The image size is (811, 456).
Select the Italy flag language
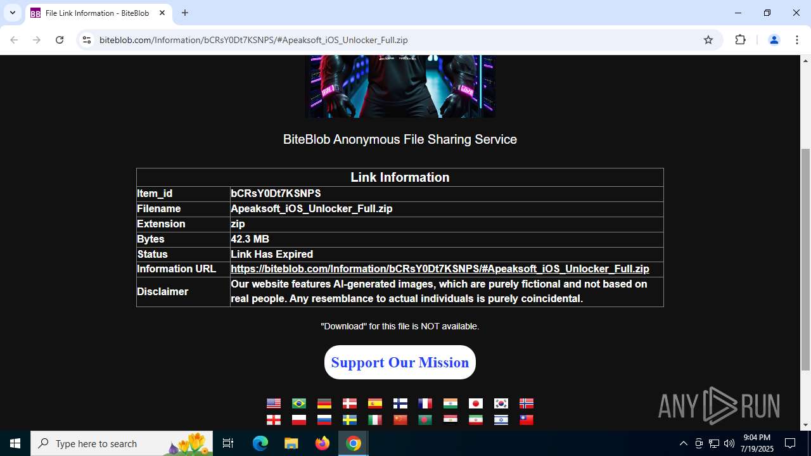coord(375,420)
